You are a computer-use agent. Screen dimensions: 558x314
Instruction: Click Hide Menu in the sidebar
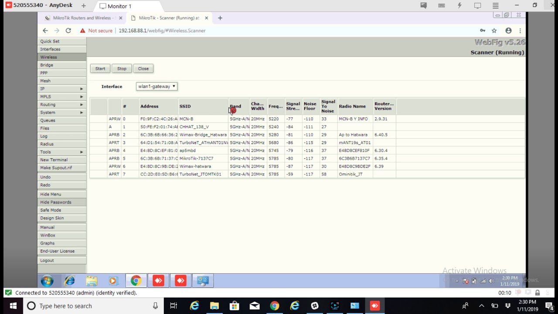point(62,194)
